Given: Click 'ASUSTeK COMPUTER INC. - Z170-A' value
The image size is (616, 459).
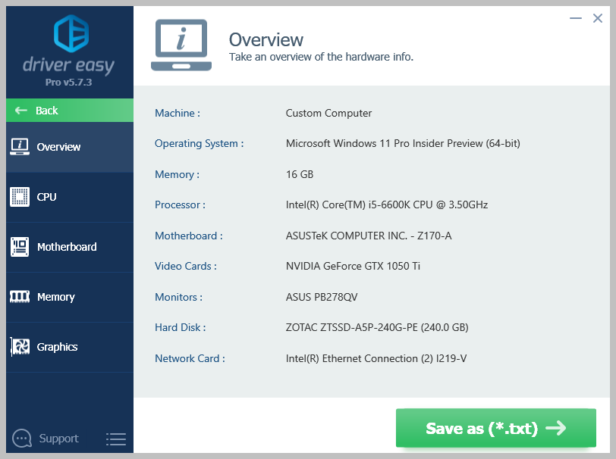Looking at the screenshot, I should point(369,236).
